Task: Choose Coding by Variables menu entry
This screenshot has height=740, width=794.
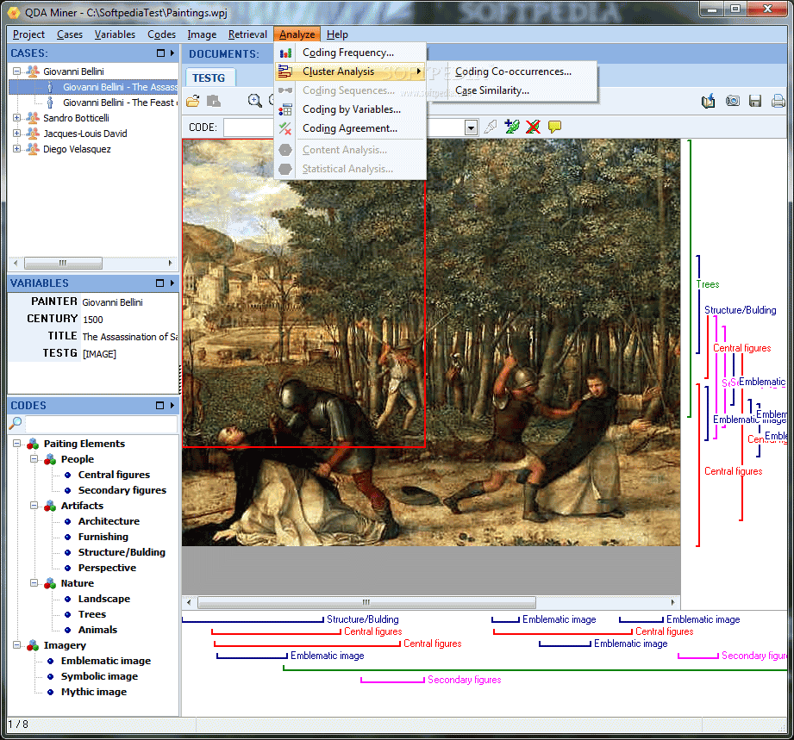Action: [x=350, y=109]
